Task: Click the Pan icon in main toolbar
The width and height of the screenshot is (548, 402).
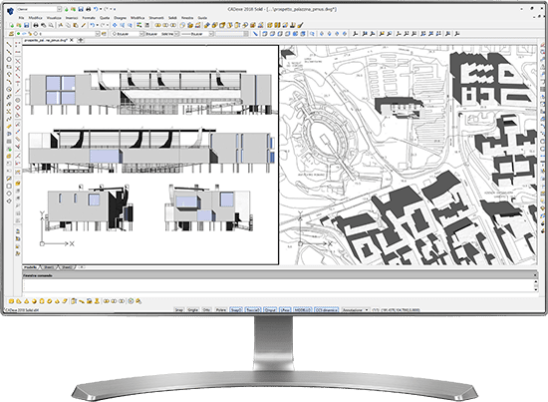Action: click(115, 25)
